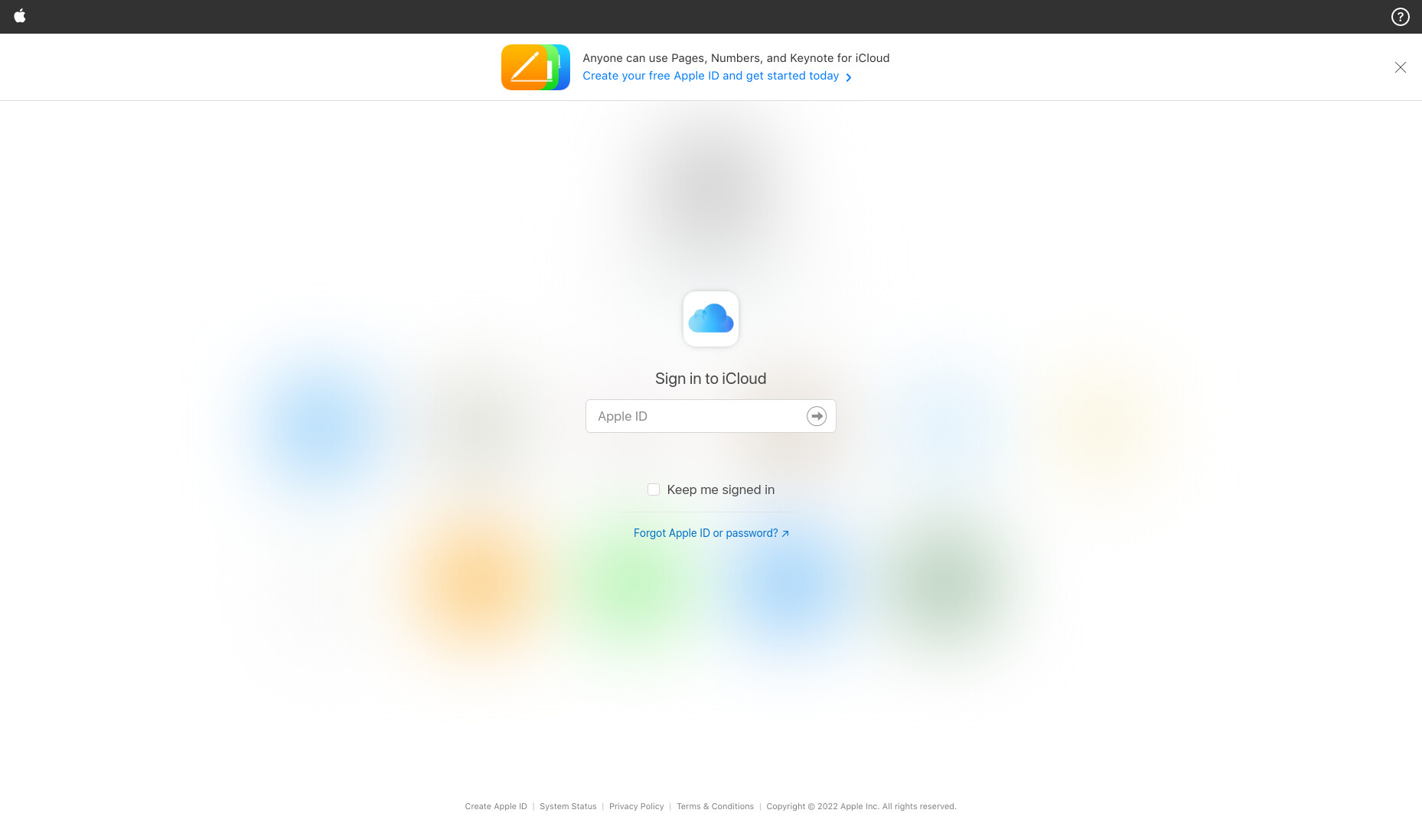Screen dimensions: 1422x826
Task: Click the chevron after 'get started today'
Action: pos(849,77)
